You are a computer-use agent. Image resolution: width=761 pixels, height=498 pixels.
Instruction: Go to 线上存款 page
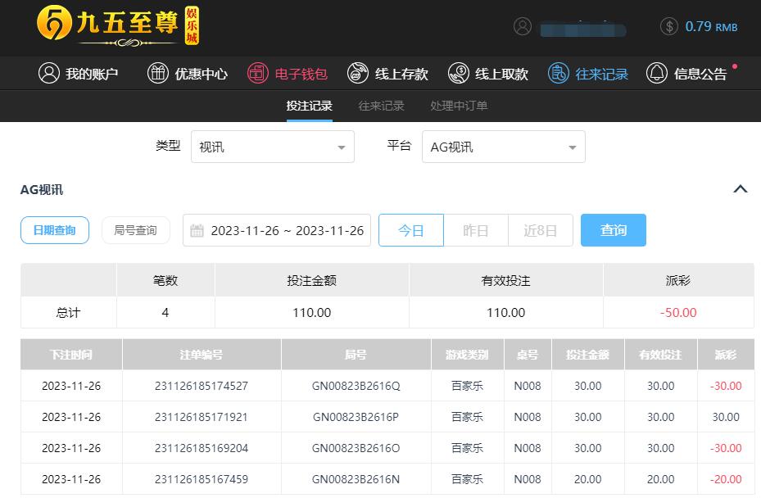(x=387, y=74)
